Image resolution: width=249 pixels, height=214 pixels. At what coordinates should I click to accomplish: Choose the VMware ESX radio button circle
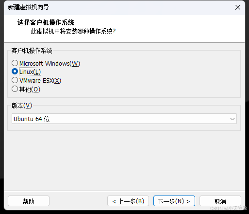tap(15, 80)
